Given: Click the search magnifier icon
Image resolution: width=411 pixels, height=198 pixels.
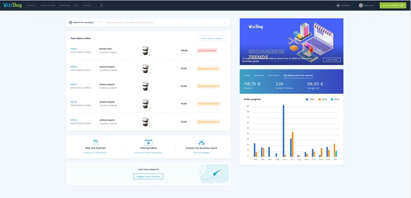Looking at the screenshot, I should 224,22.
